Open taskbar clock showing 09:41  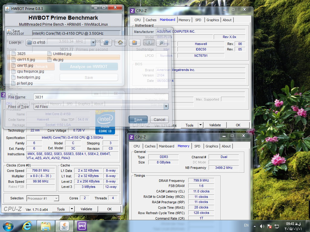[x=293, y=226]
